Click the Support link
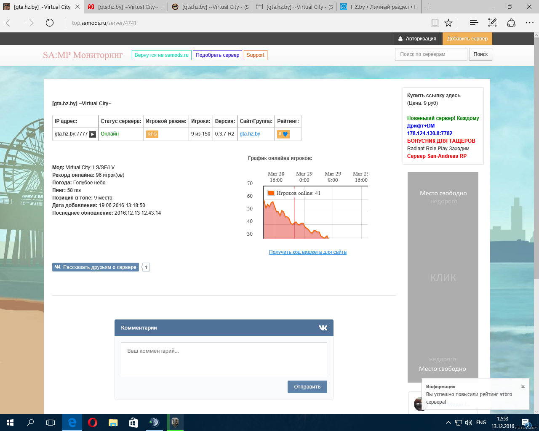The width and height of the screenshot is (539, 431). pos(256,55)
